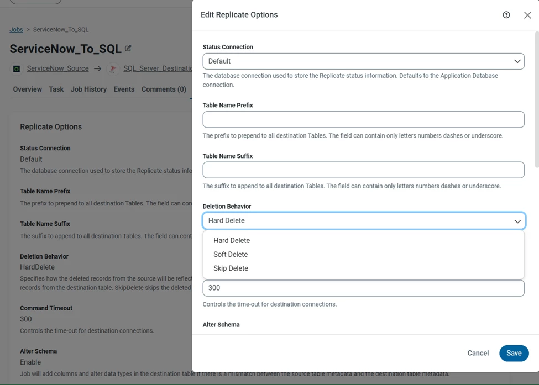Choose the Soft Delete option
Screen dimensions: 539x385
coord(231,255)
